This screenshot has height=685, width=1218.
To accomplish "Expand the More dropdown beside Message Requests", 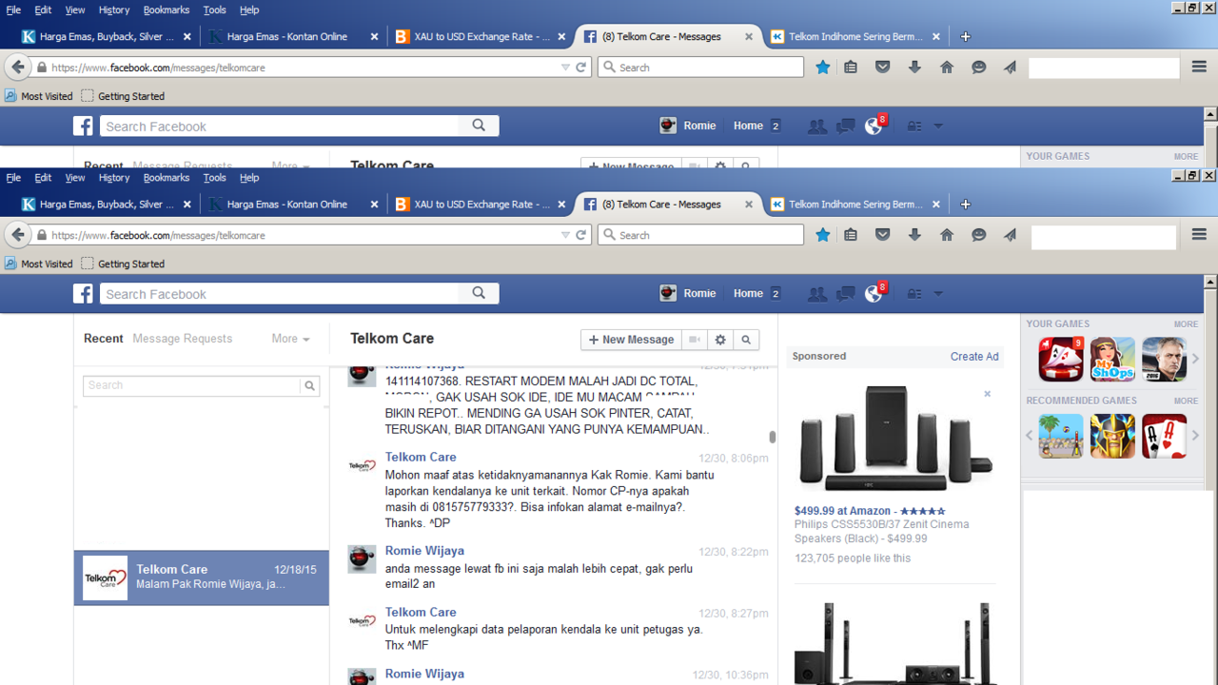I will [x=290, y=339].
